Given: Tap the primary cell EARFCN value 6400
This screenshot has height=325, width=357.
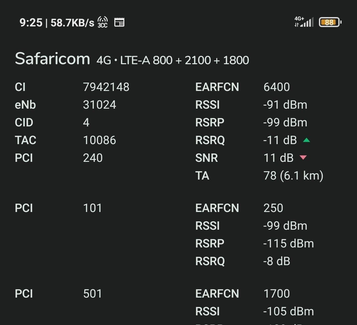Looking at the screenshot, I should coord(276,87).
